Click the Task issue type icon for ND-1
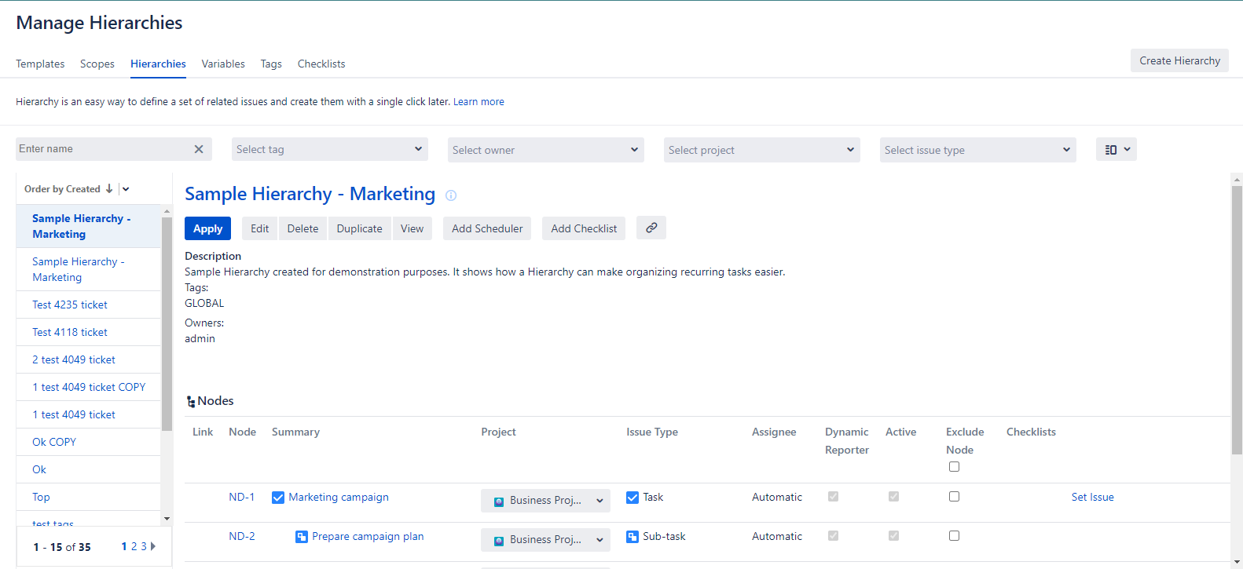This screenshot has height=569, width=1243. (632, 498)
